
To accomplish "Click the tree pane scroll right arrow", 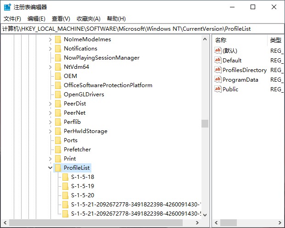I will point(197,222).
